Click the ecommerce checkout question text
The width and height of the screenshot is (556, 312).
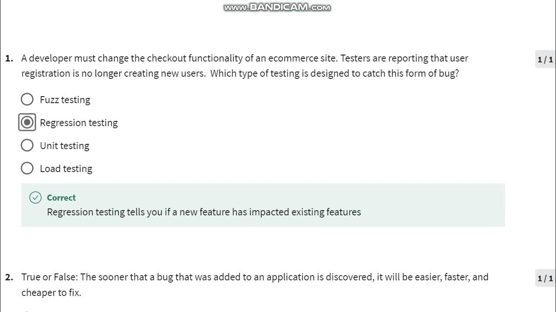[245, 58]
